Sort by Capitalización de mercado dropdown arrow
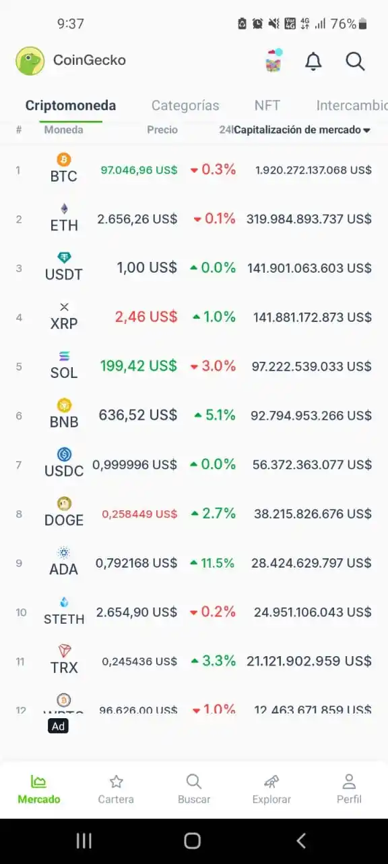 (x=367, y=130)
